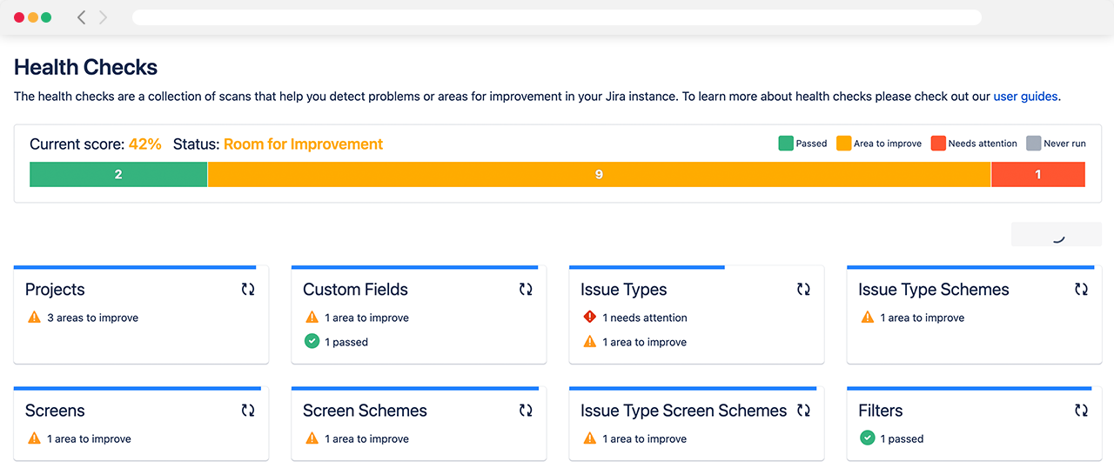The height and width of the screenshot is (475, 1114).
Task: Click the green Passed bar segment
Action: [x=118, y=175]
